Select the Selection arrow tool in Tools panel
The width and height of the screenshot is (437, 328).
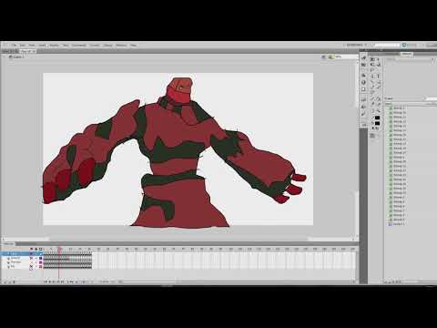coord(373,59)
